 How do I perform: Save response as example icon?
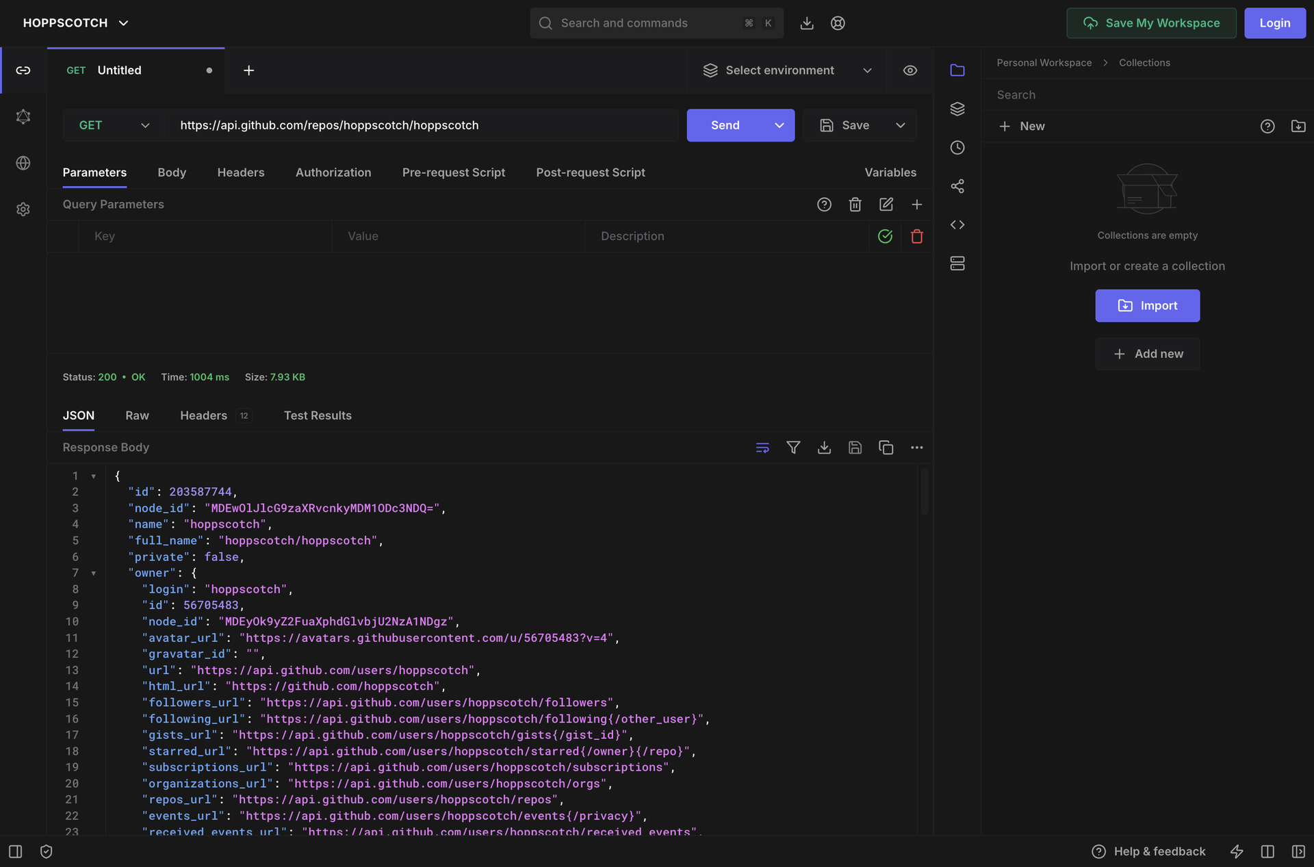(x=855, y=448)
